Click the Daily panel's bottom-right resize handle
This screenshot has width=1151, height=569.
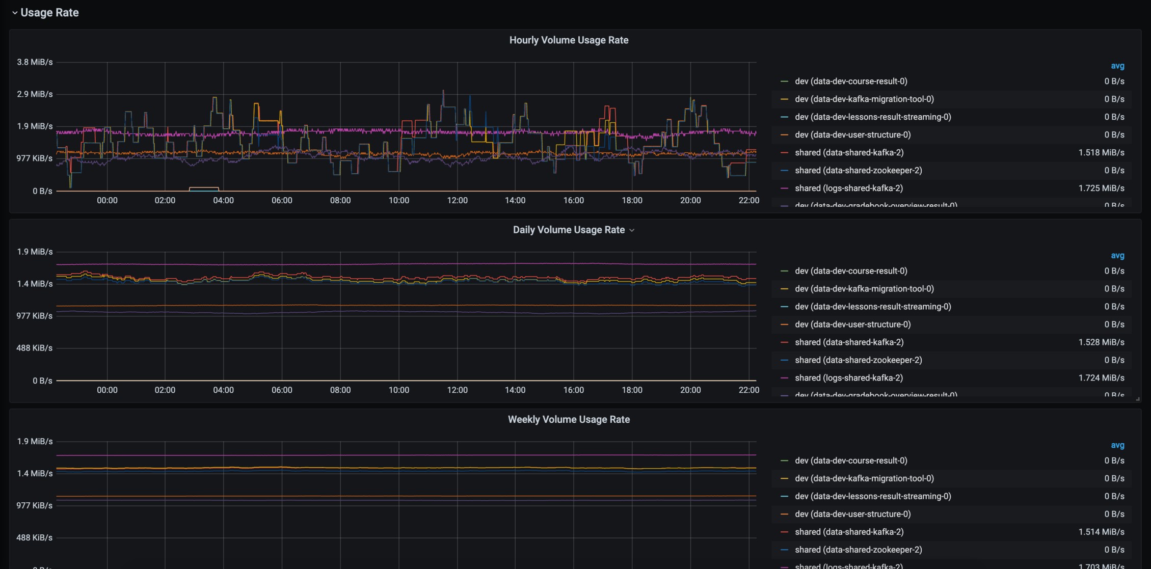(x=1138, y=399)
